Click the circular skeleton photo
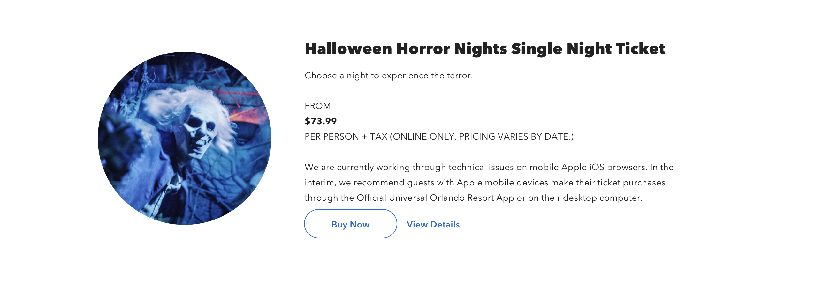 [x=185, y=138]
